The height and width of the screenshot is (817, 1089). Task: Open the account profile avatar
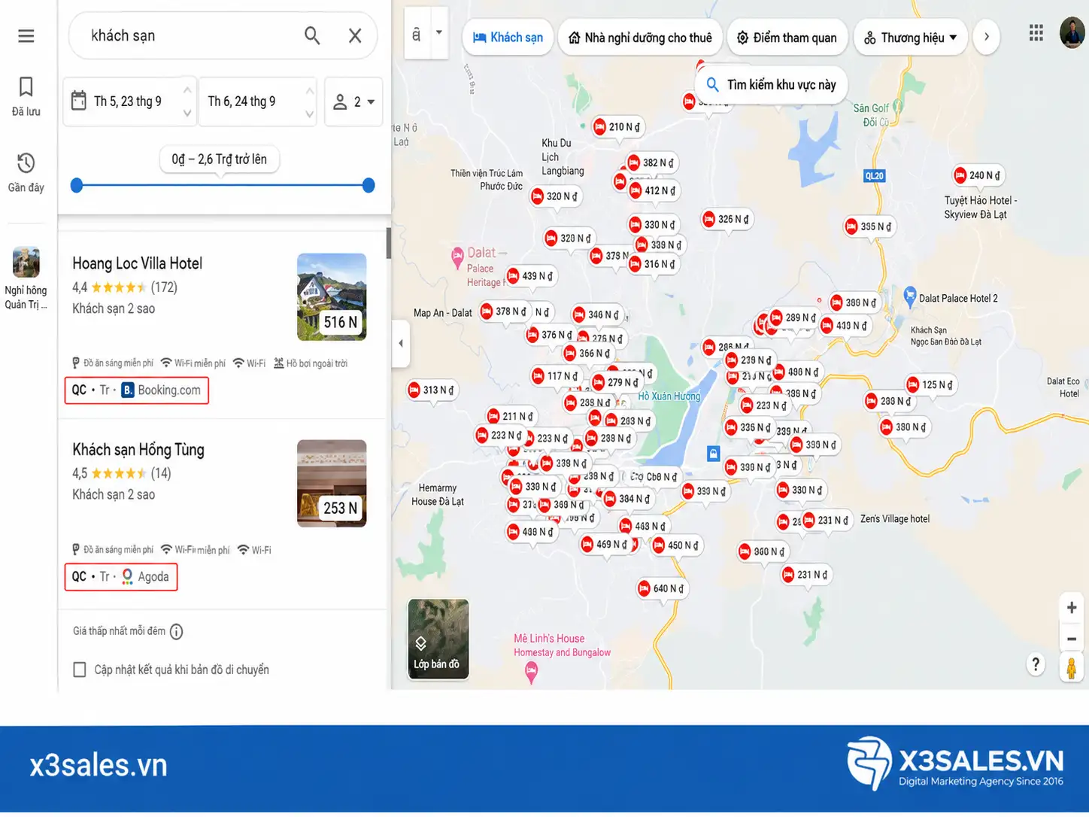pos(1072,33)
